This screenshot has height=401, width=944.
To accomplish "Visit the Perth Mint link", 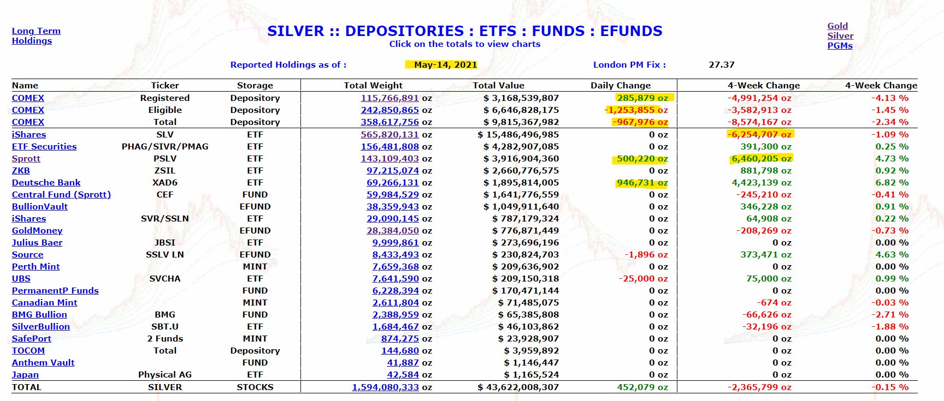I will tap(36, 266).
